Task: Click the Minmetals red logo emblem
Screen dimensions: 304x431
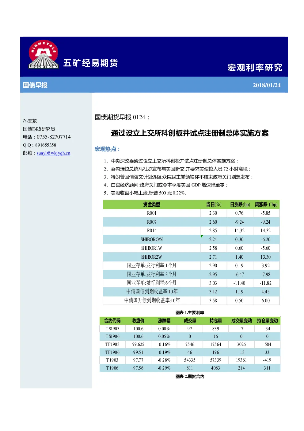Action: (x=43, y=54)
